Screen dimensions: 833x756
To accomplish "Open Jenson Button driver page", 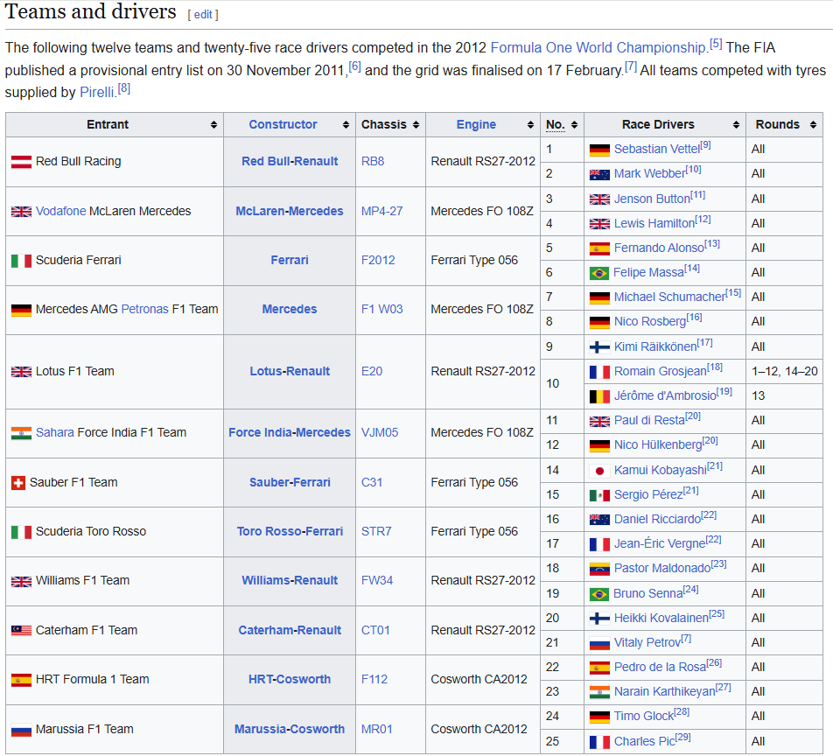I will click(652, 199).
